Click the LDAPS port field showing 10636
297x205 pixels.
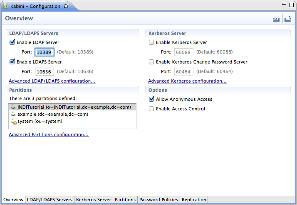click(x=44, y=72)
